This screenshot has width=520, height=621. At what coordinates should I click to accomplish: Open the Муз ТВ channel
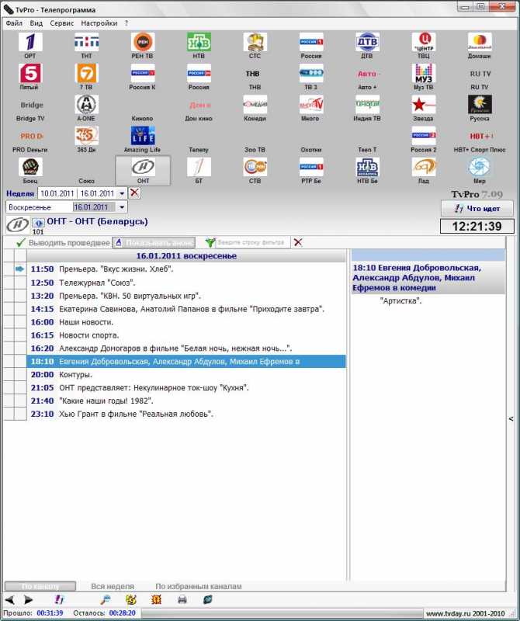tap(423, 73)
